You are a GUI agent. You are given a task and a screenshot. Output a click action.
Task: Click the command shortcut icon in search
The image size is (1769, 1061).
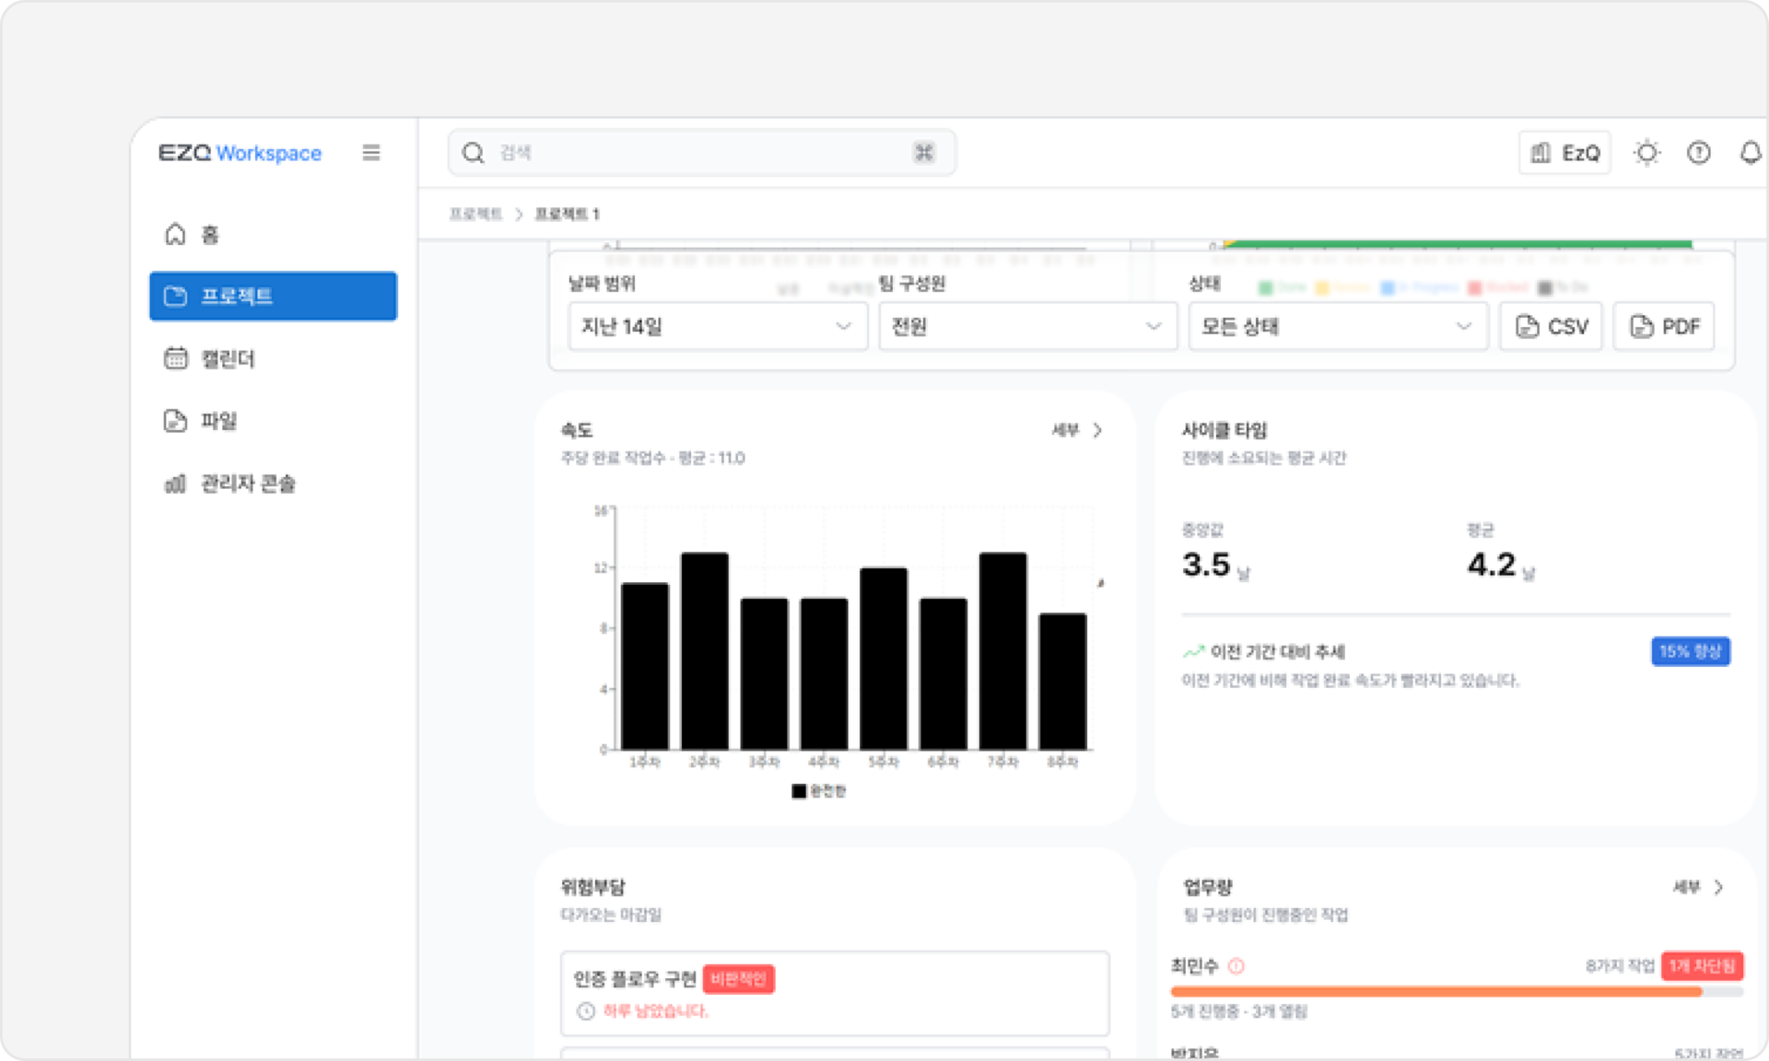click(924, 153)
